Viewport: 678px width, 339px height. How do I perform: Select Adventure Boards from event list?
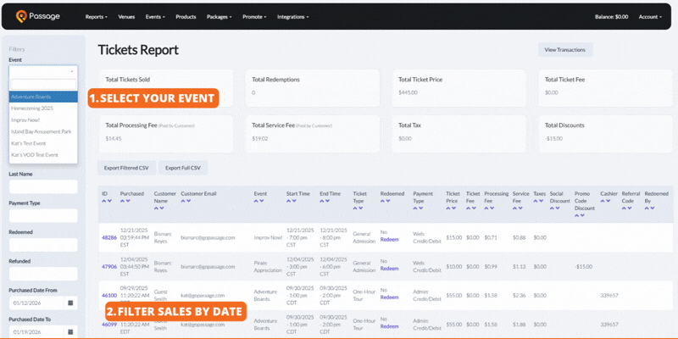point(43,97)
